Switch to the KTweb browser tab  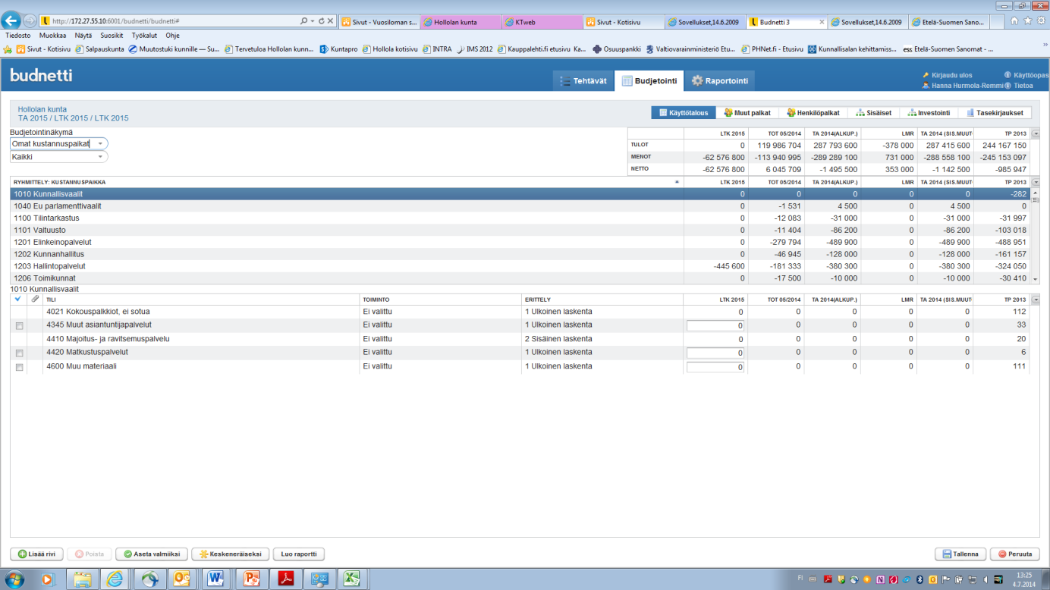pyautogui.click(x=542, y=22)
